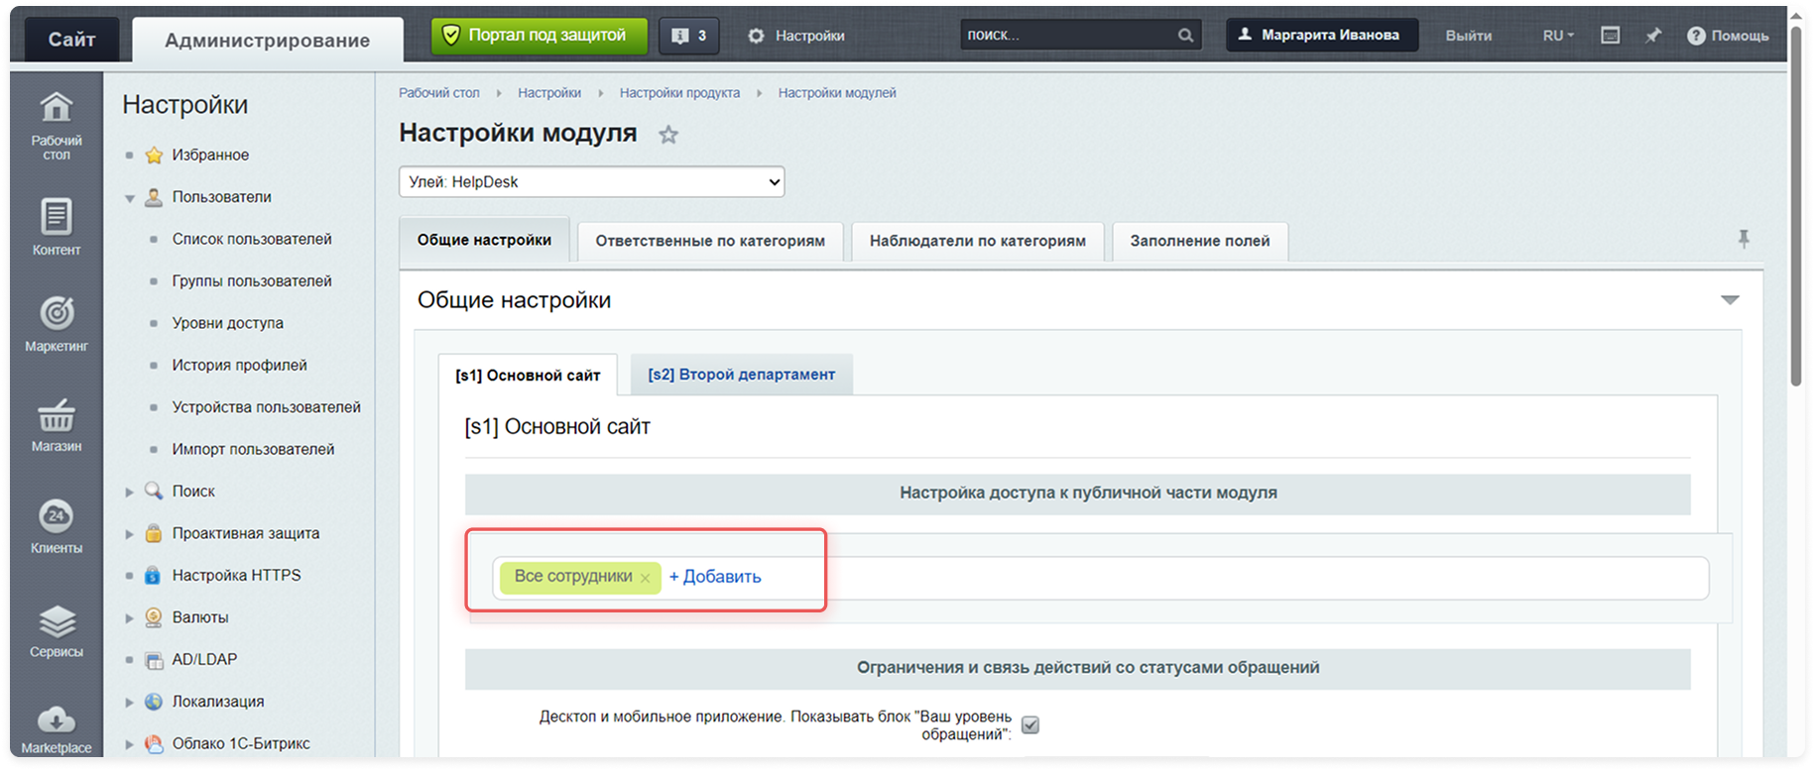The width and height of the screenshot is (1815, 772).
Task: Go to Настройки breadcrumb
Action: click(x=549, y=93)
